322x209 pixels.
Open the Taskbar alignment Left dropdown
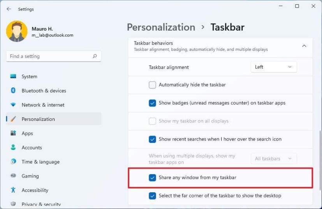(x=274, y=67)
